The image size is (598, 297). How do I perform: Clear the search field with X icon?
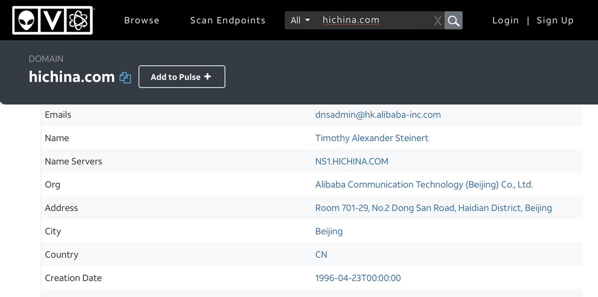click(437, 20)
